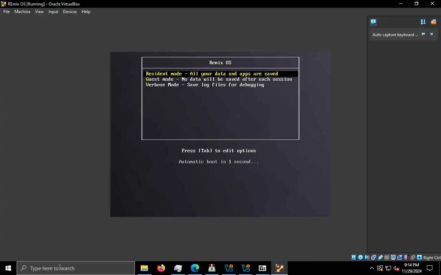Screen dimensions: 441x275
Task: Select Guest mode boot entry
Action: click(220, 79)
